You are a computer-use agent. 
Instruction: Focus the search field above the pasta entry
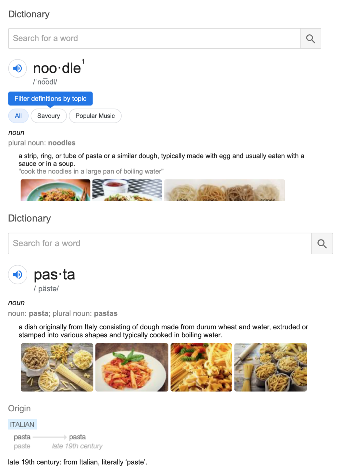pyautogui.click(x=160, y=244)
